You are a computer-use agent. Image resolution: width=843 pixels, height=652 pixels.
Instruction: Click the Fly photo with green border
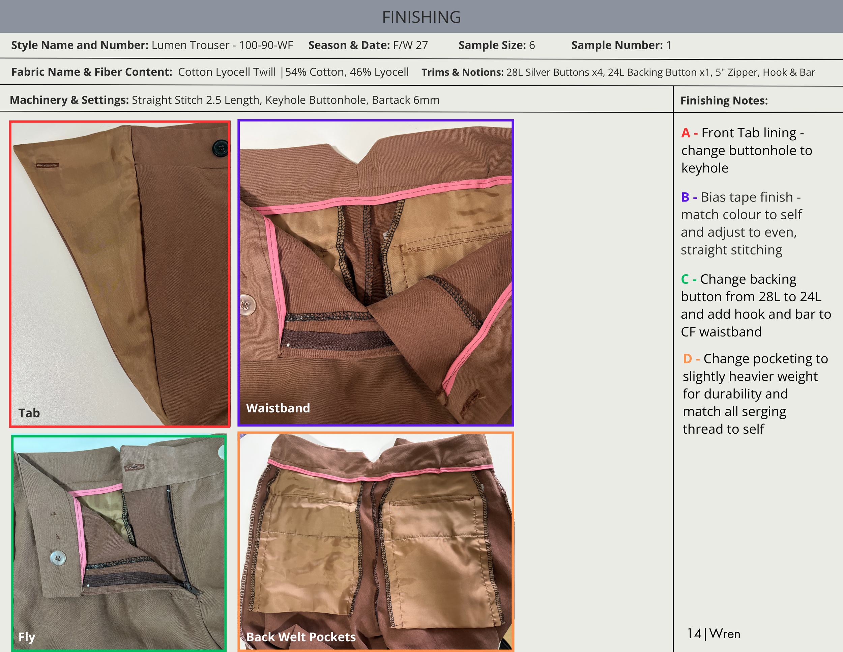pos(119,542)
